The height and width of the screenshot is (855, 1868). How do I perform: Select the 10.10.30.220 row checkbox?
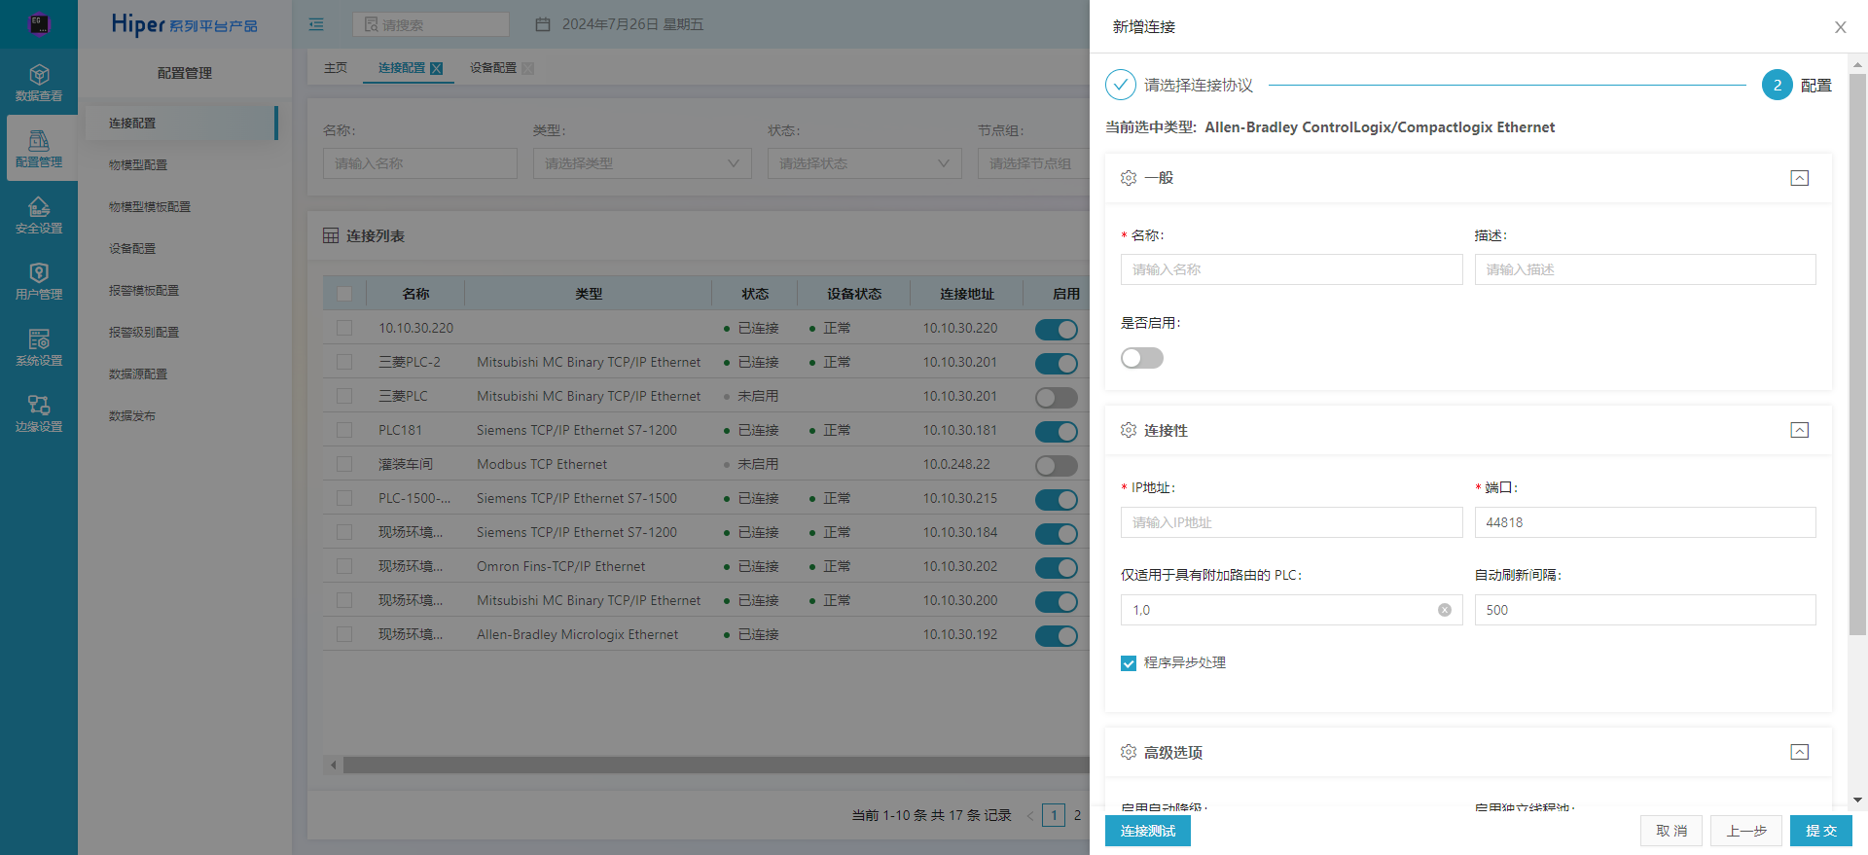pos(344,328)
